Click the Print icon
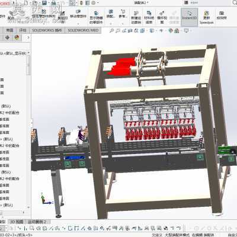This screenshot has height=237, width=237. tap(54, 3)
